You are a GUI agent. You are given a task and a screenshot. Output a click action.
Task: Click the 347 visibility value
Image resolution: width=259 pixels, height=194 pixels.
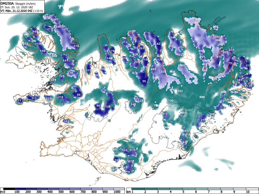click(x=185, y=131)
